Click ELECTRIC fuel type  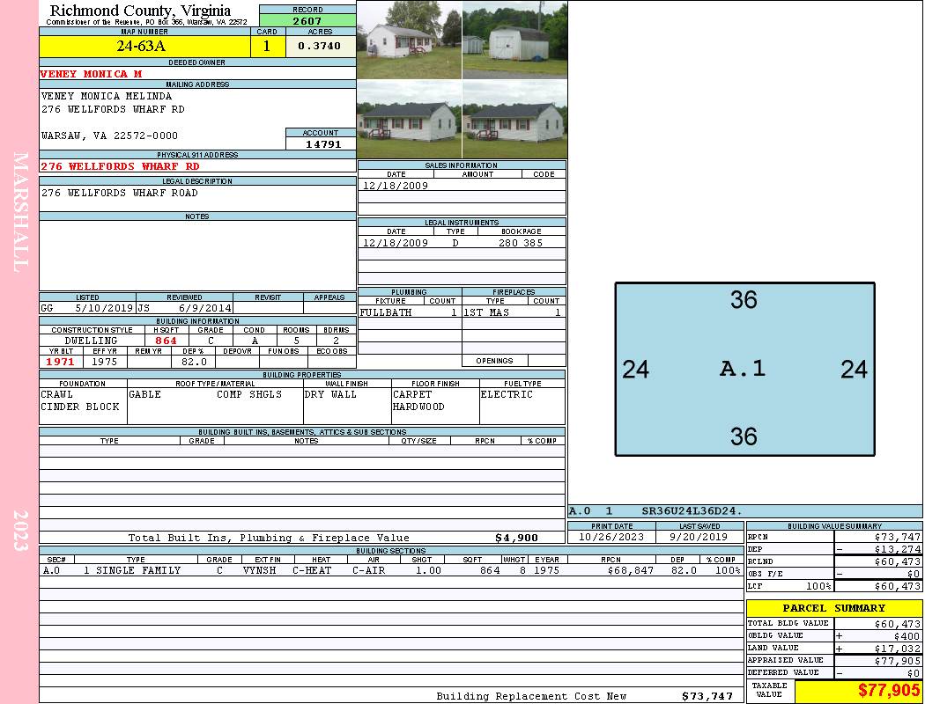(x=507, y=394)
